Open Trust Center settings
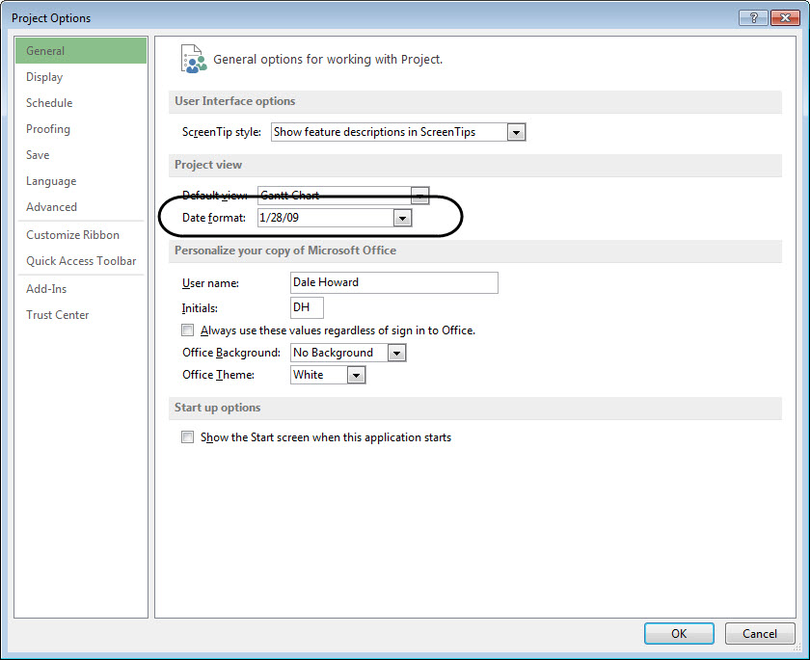 click(x=81, y=315)
